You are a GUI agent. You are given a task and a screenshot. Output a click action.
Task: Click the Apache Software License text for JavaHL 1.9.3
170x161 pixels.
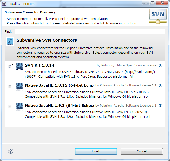coord(135,106)
